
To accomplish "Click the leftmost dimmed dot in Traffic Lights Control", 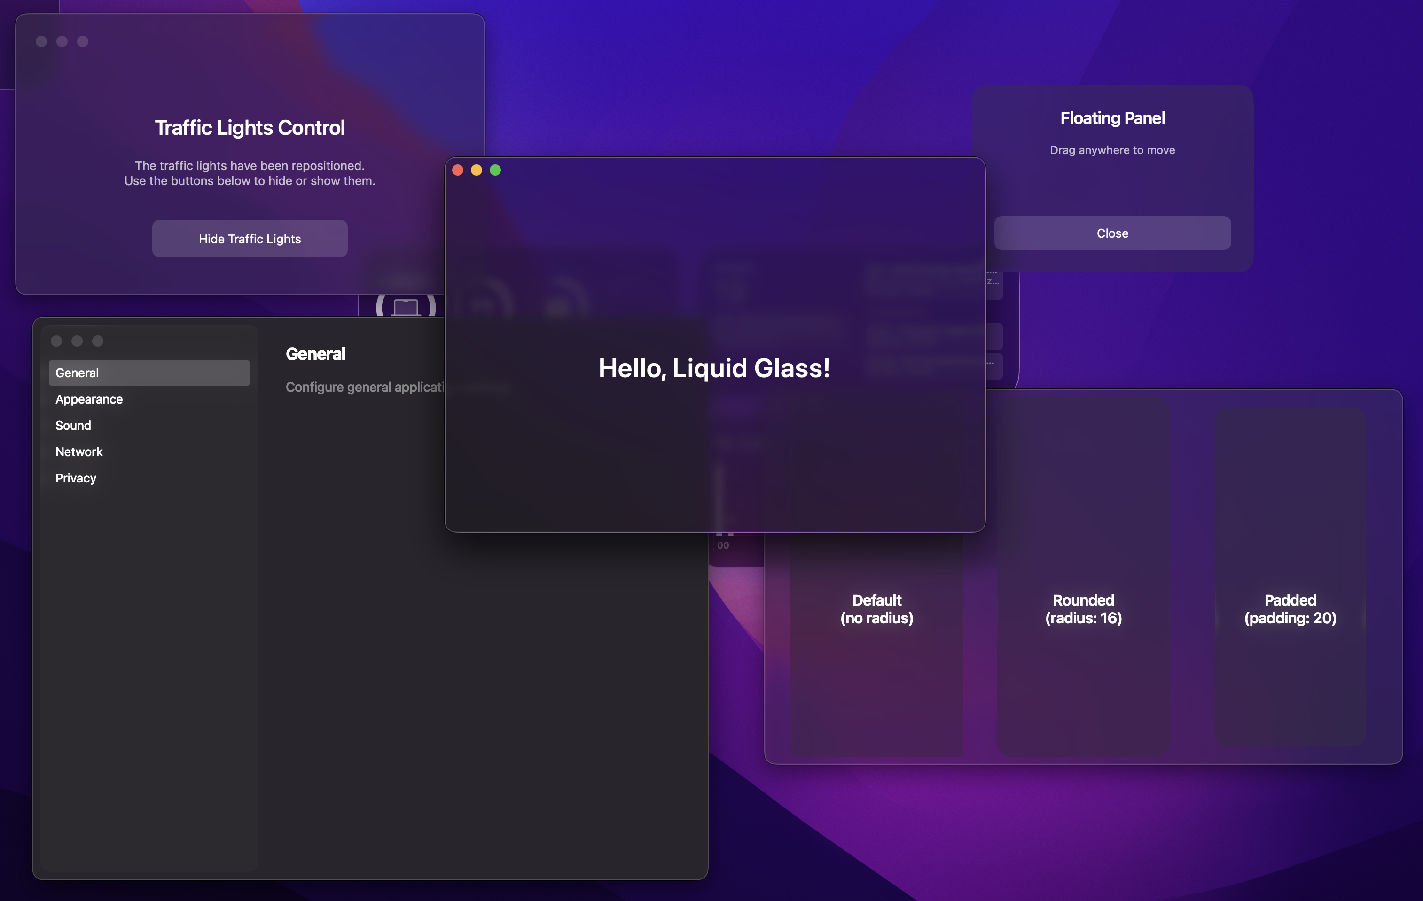I will [41, 41].
